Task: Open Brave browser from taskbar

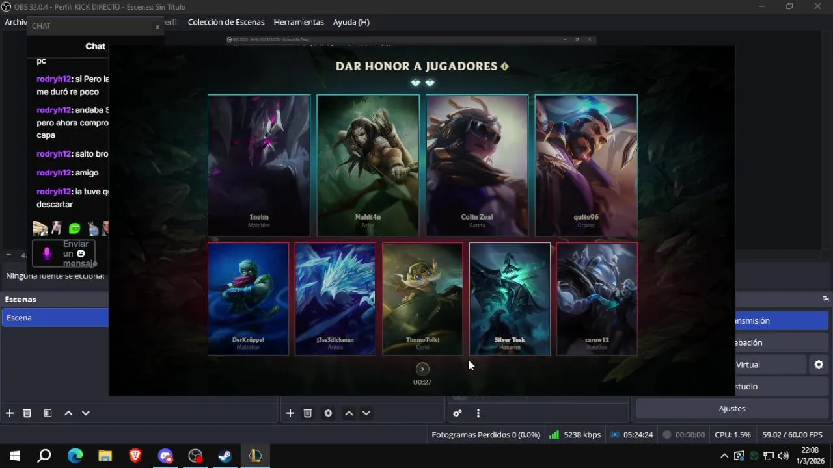Action: [x=135, y=456]
